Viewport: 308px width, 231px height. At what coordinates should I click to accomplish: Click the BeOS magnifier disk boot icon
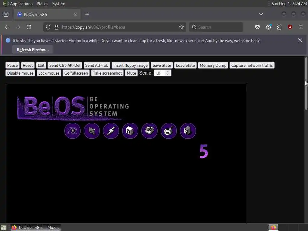point(169,131)
